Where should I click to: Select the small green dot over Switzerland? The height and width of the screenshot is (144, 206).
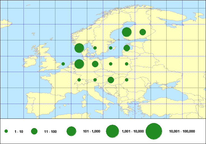pos(79,80)
